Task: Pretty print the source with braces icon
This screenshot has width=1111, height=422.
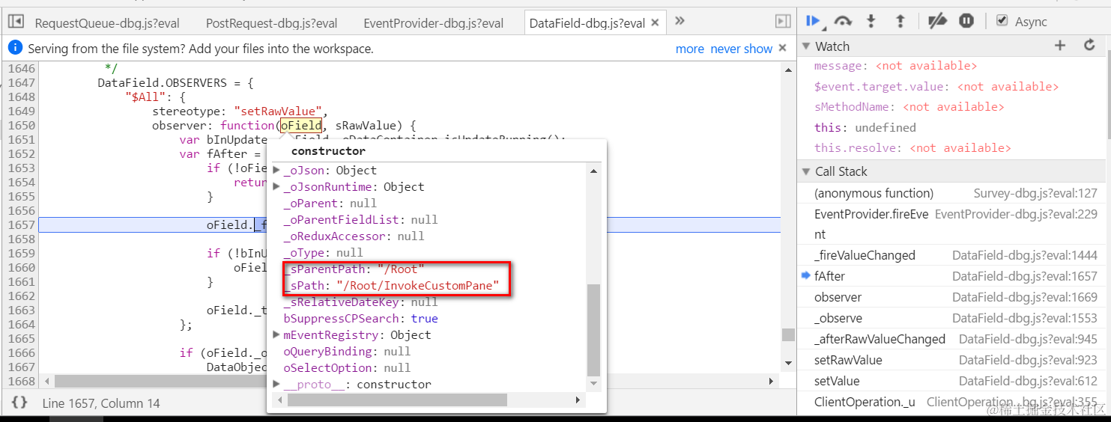Action: (19, 403)
